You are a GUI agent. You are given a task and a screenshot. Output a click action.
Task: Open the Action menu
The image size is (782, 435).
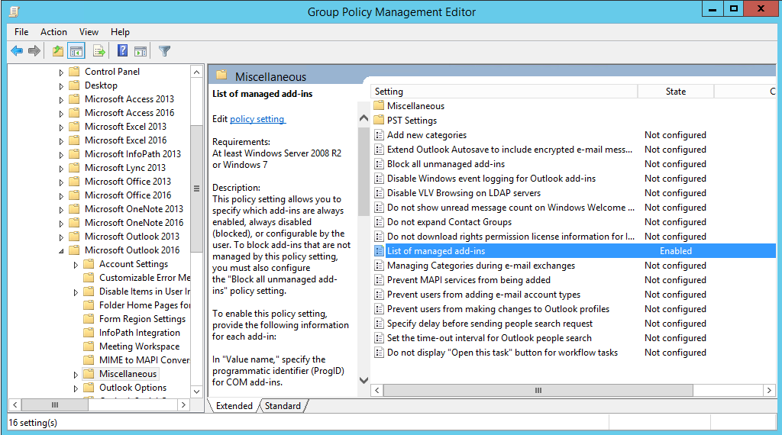[53, 32]
